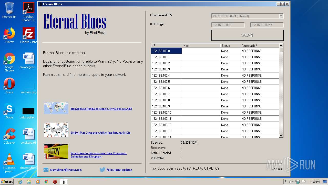328x185 pixels.
Task: Open the Recycle Bin desktop icon
Action: pyautogui.click(x=9, y=10)
